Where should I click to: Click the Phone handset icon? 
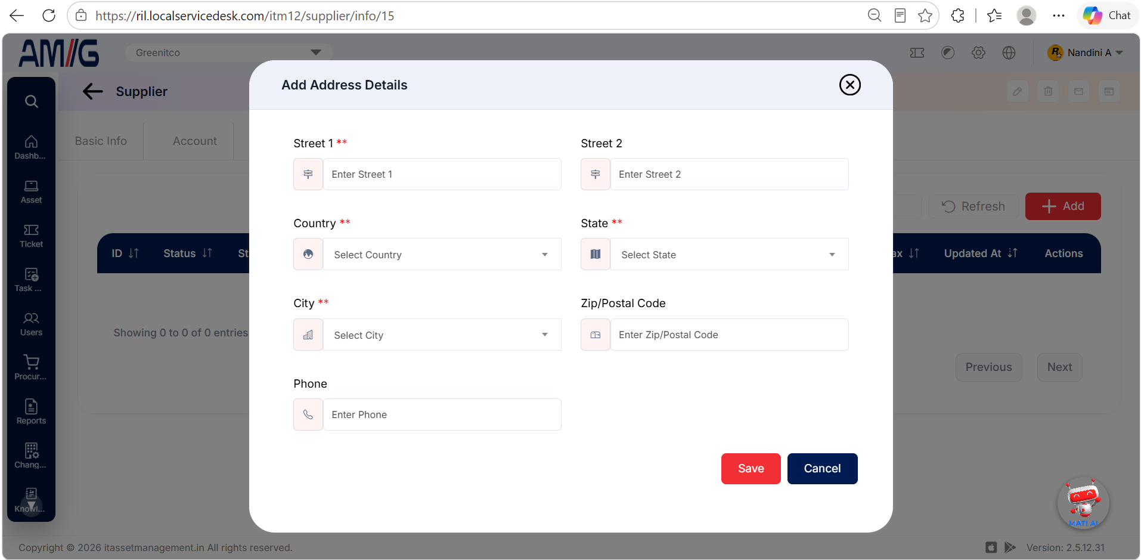tap(308, 414)
